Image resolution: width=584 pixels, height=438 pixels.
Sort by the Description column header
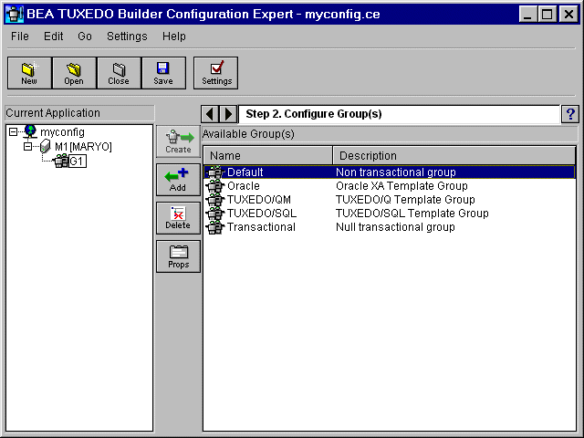point(454,156)
